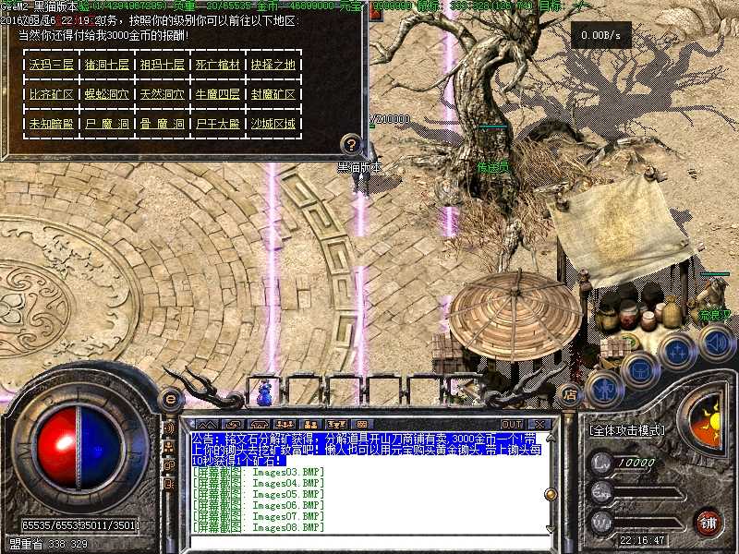The width and height of the screenshot is (739, 554).
Task: Click the X button on chat toolbar
Action: (540, 424)
